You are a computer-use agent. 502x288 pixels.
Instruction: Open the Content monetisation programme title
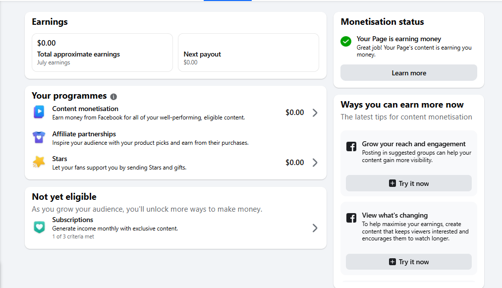pyautogui.click(x=85, y=109)
